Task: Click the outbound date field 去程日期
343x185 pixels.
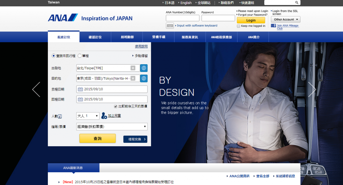Action: pyautogui.click(x=112, y=89)
